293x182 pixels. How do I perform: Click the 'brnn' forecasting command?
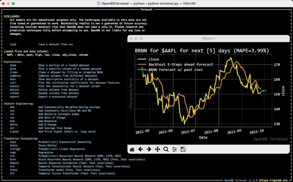click(13, 159)
